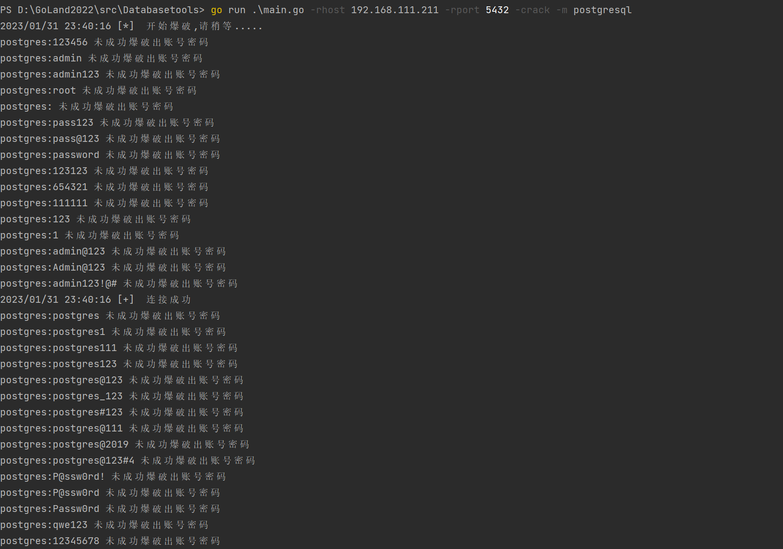Click the 'postgres:postgres#123' output line

click(x=122, y=412)
